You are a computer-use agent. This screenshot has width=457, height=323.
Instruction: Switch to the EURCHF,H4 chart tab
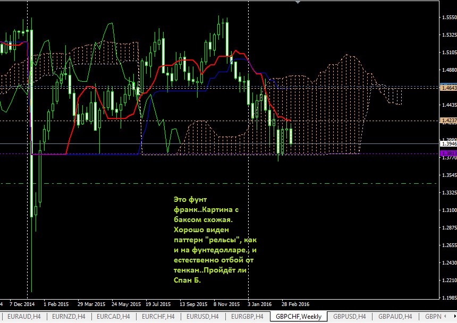pos(158,316)
